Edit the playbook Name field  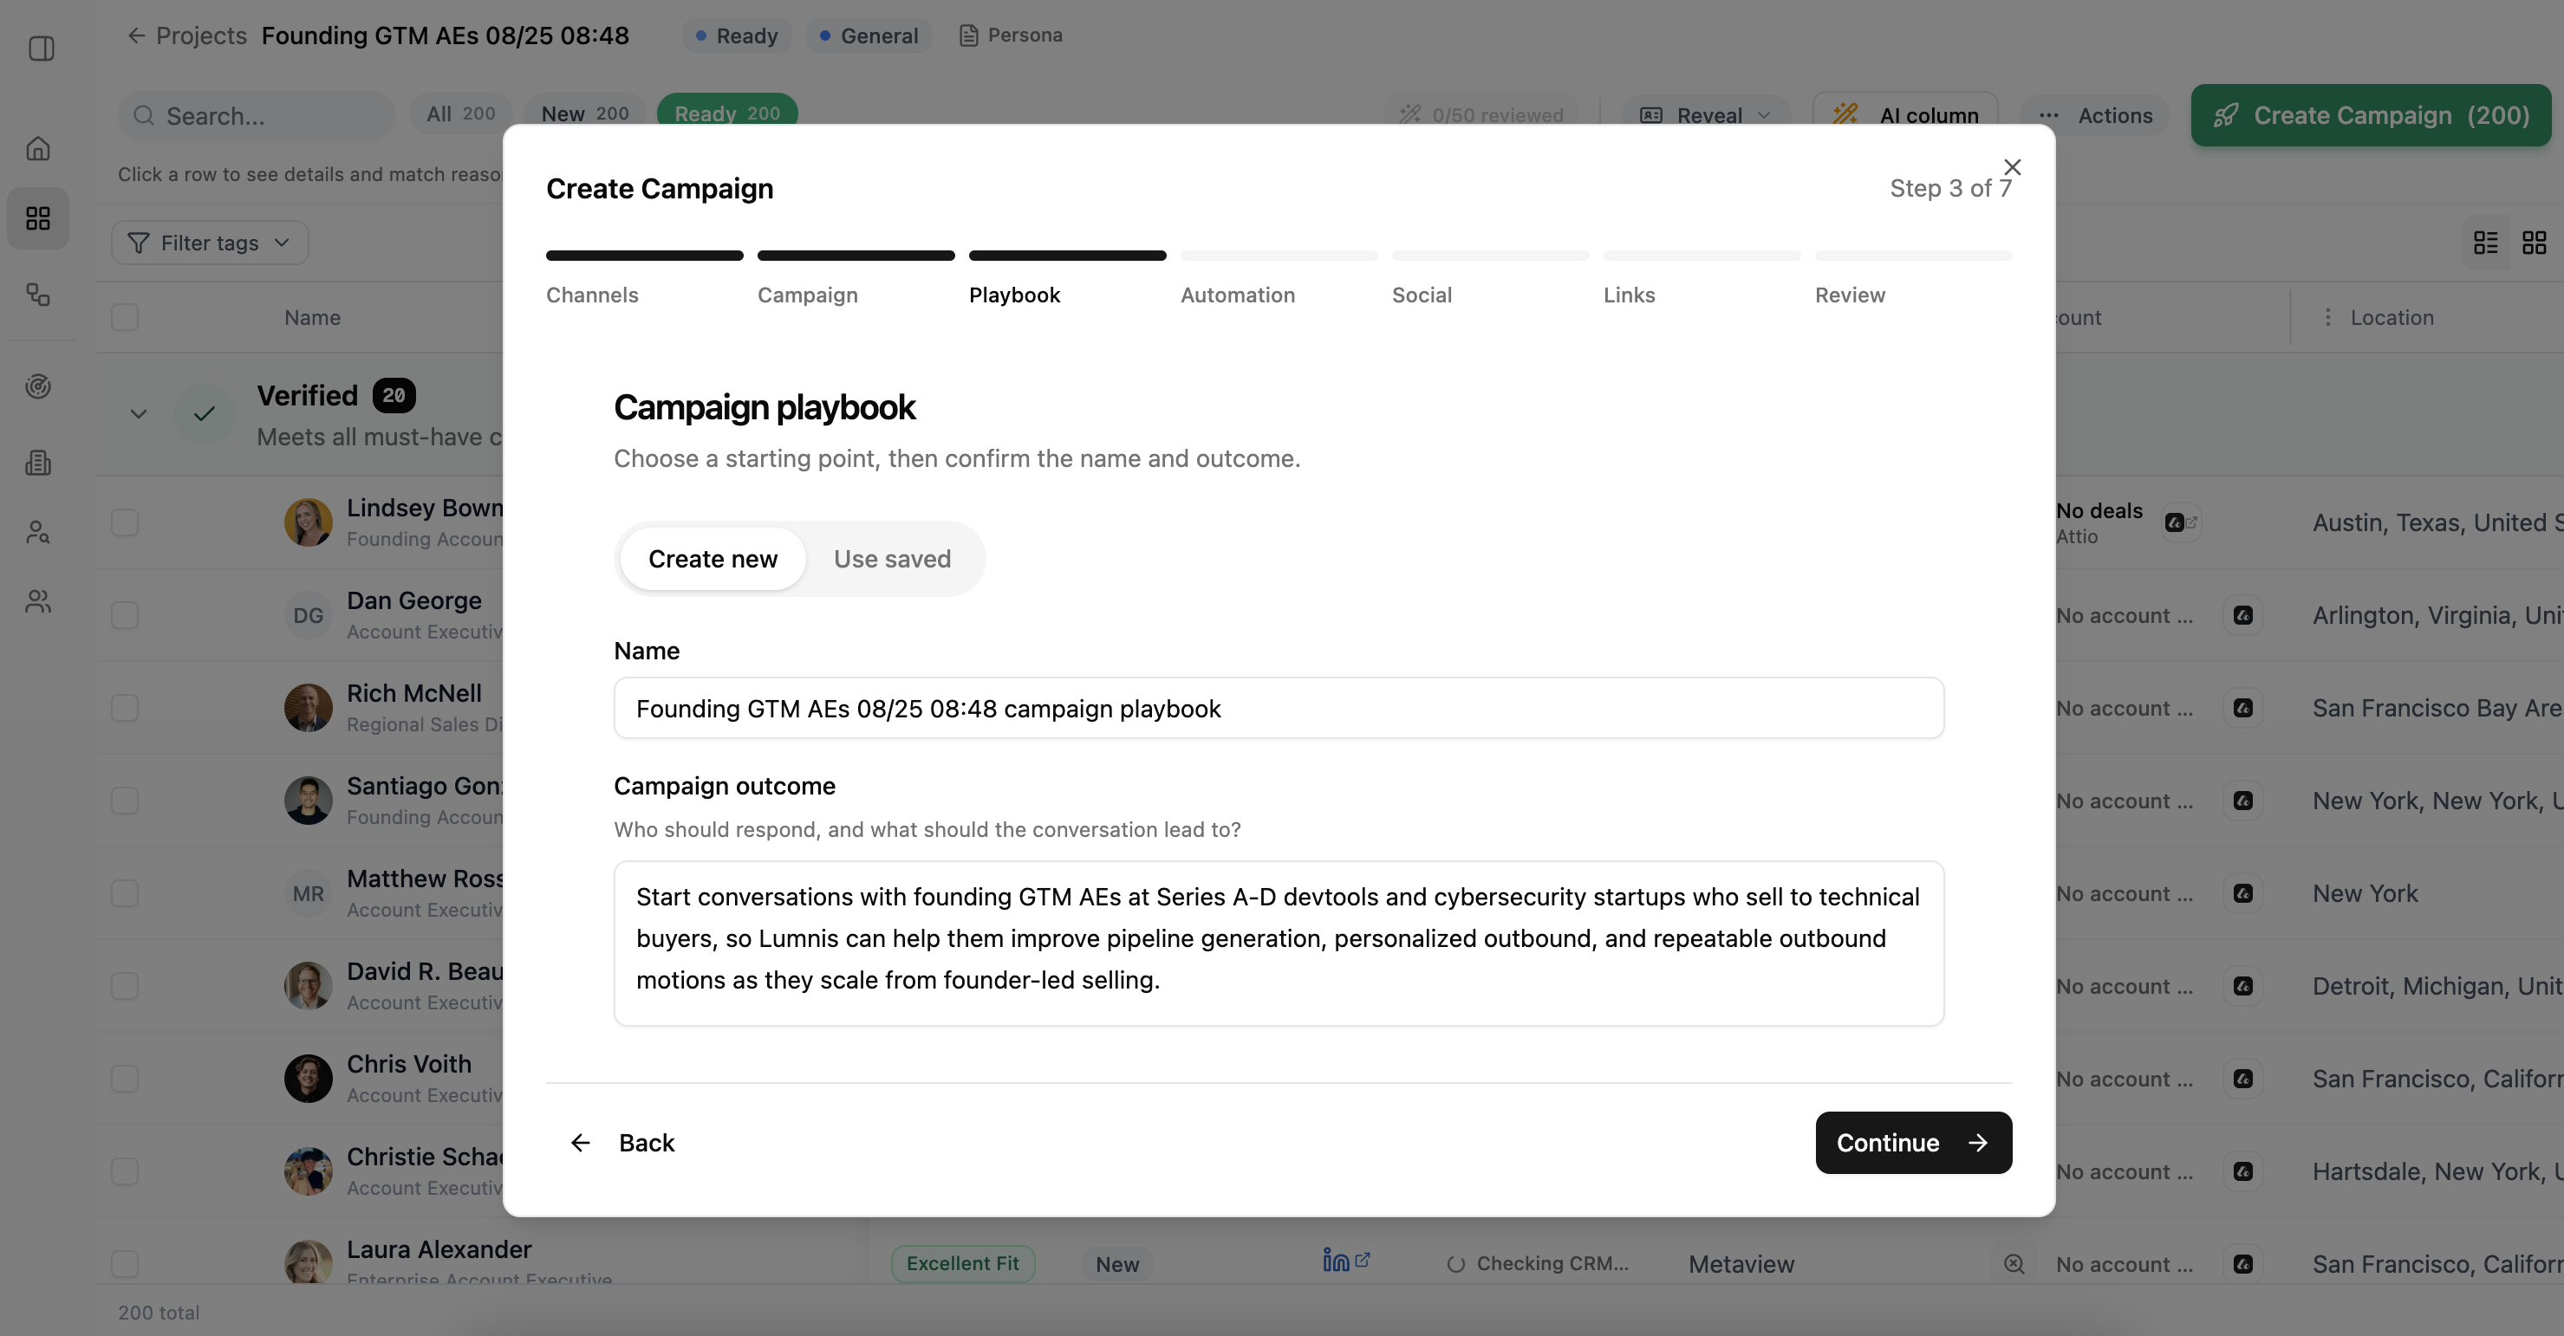tap(1278, 709)
